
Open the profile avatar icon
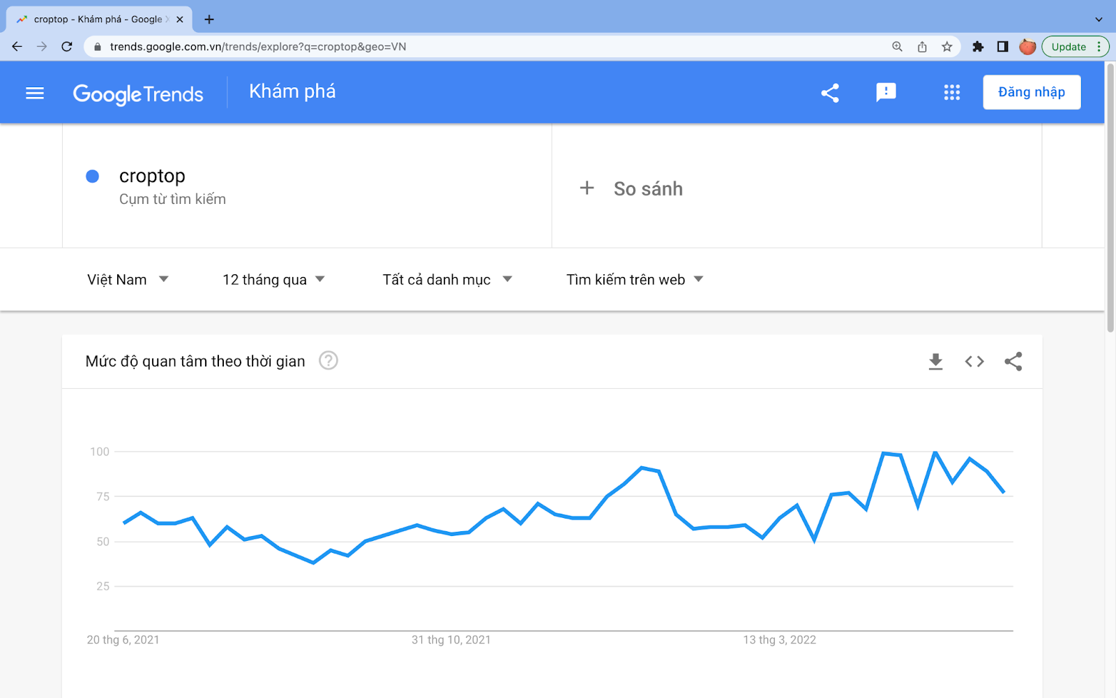[1027, 47]
